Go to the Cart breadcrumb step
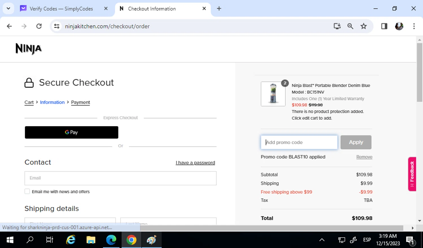The height and width of the screenshot is (248, 423). click(x=29, y=102)
